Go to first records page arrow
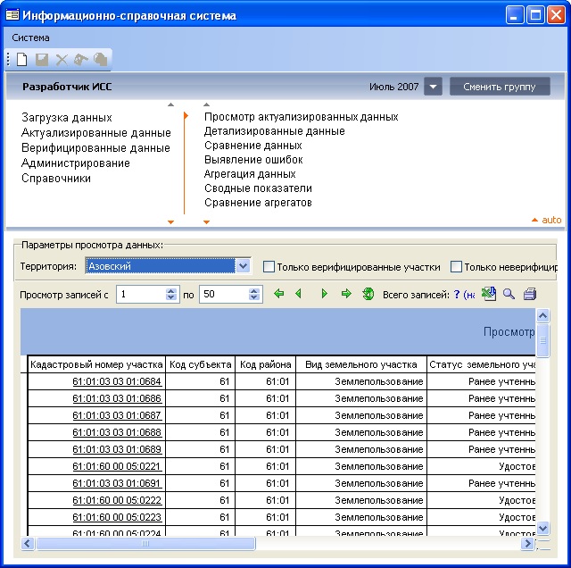The image size is (571, 568). (278, 294)
